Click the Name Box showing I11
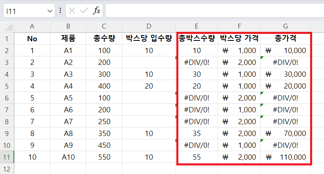This screenshot has width=324, height=174. point(29,11)
